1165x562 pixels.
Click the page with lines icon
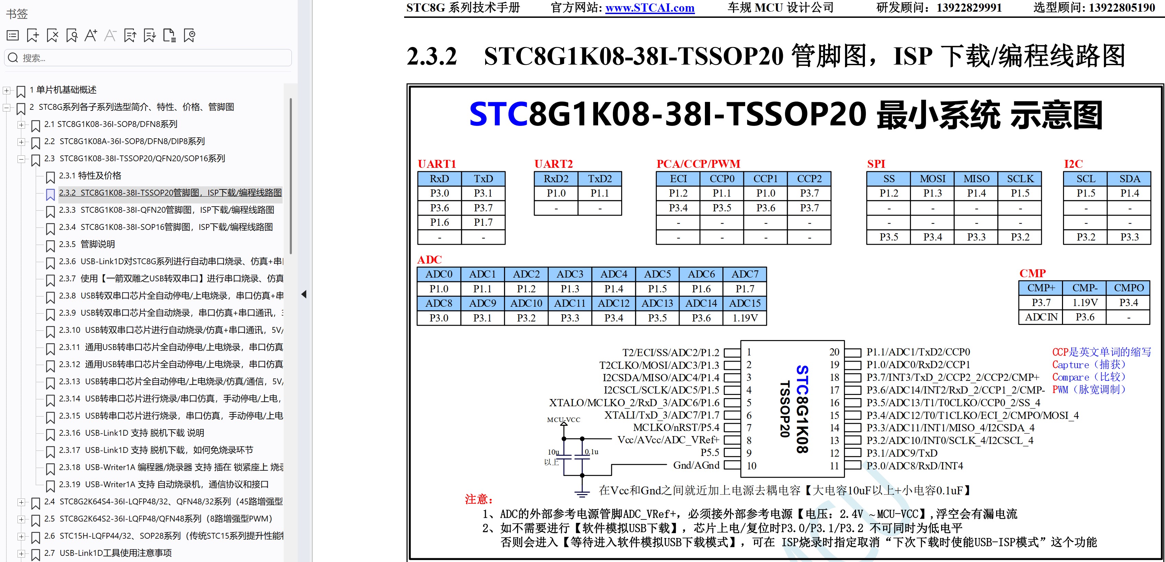point(169,35)
